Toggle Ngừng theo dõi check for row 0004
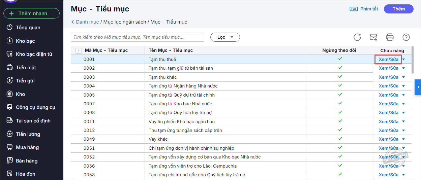This screenshot has width=421, height=180. coord(340,86)
